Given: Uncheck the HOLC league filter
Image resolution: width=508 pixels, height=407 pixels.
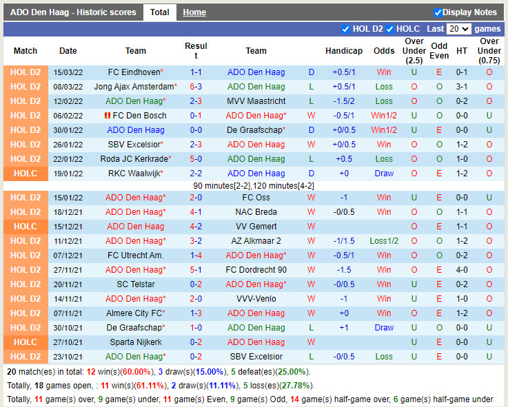Looking at the screenshot, I should click(390, 29).
